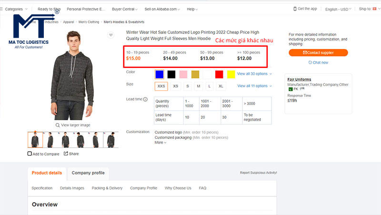Open Ready to Ship menu item
Image resolution: width=381 pixels, height=215 pixels.
(x=49, y=9)
